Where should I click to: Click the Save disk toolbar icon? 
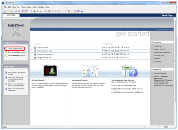click(x=12, y=11)
